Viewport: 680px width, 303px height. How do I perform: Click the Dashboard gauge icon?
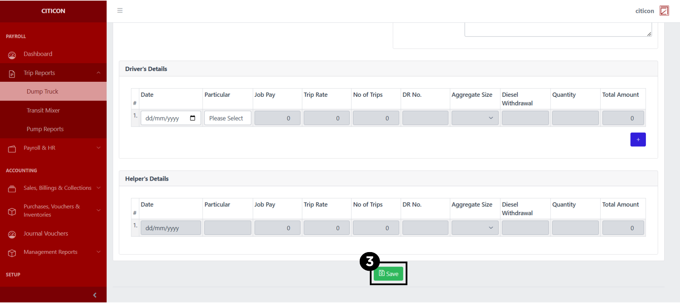click(x=12, y=55)
